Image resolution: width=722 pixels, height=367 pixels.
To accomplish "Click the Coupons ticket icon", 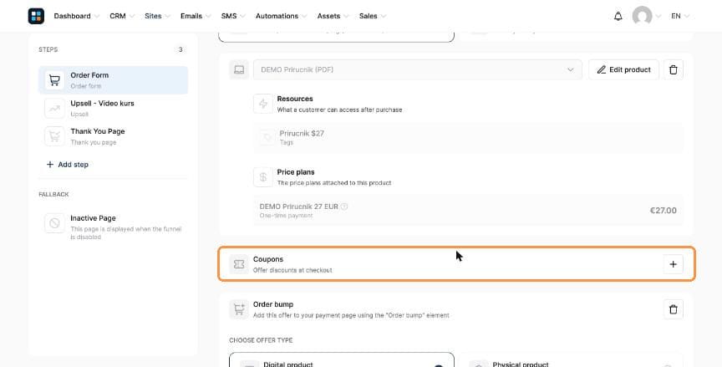I will pos(239,264).
